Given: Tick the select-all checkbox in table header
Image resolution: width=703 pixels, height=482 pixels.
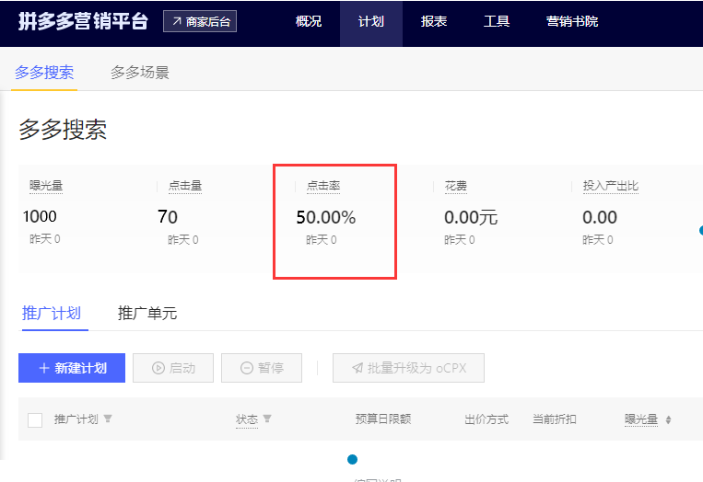Looking at the screenshot, I should (35, 420).
